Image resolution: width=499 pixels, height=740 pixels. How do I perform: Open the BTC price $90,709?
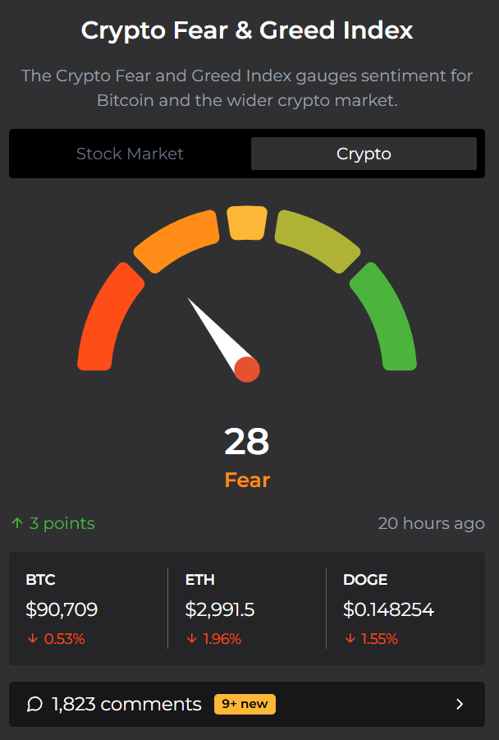(x=62, y=609)
